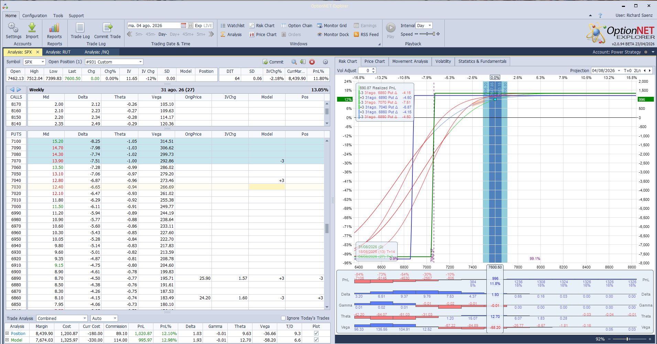This screenshot has width=657, height=344.
Task: Switch to the Analysis: RUT tab
Action: [x=58, y=52]
